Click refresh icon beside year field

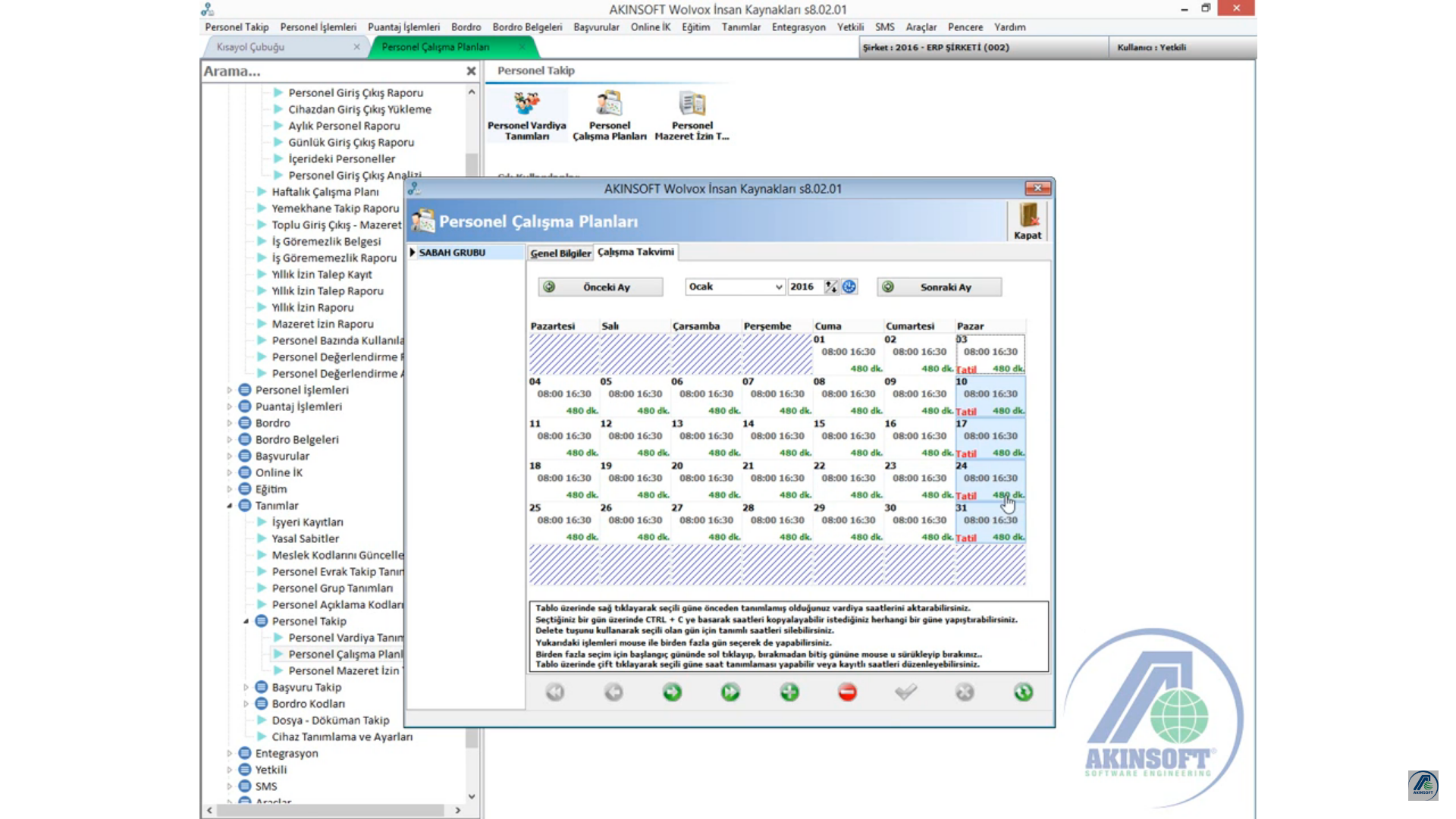coord(849,287)
